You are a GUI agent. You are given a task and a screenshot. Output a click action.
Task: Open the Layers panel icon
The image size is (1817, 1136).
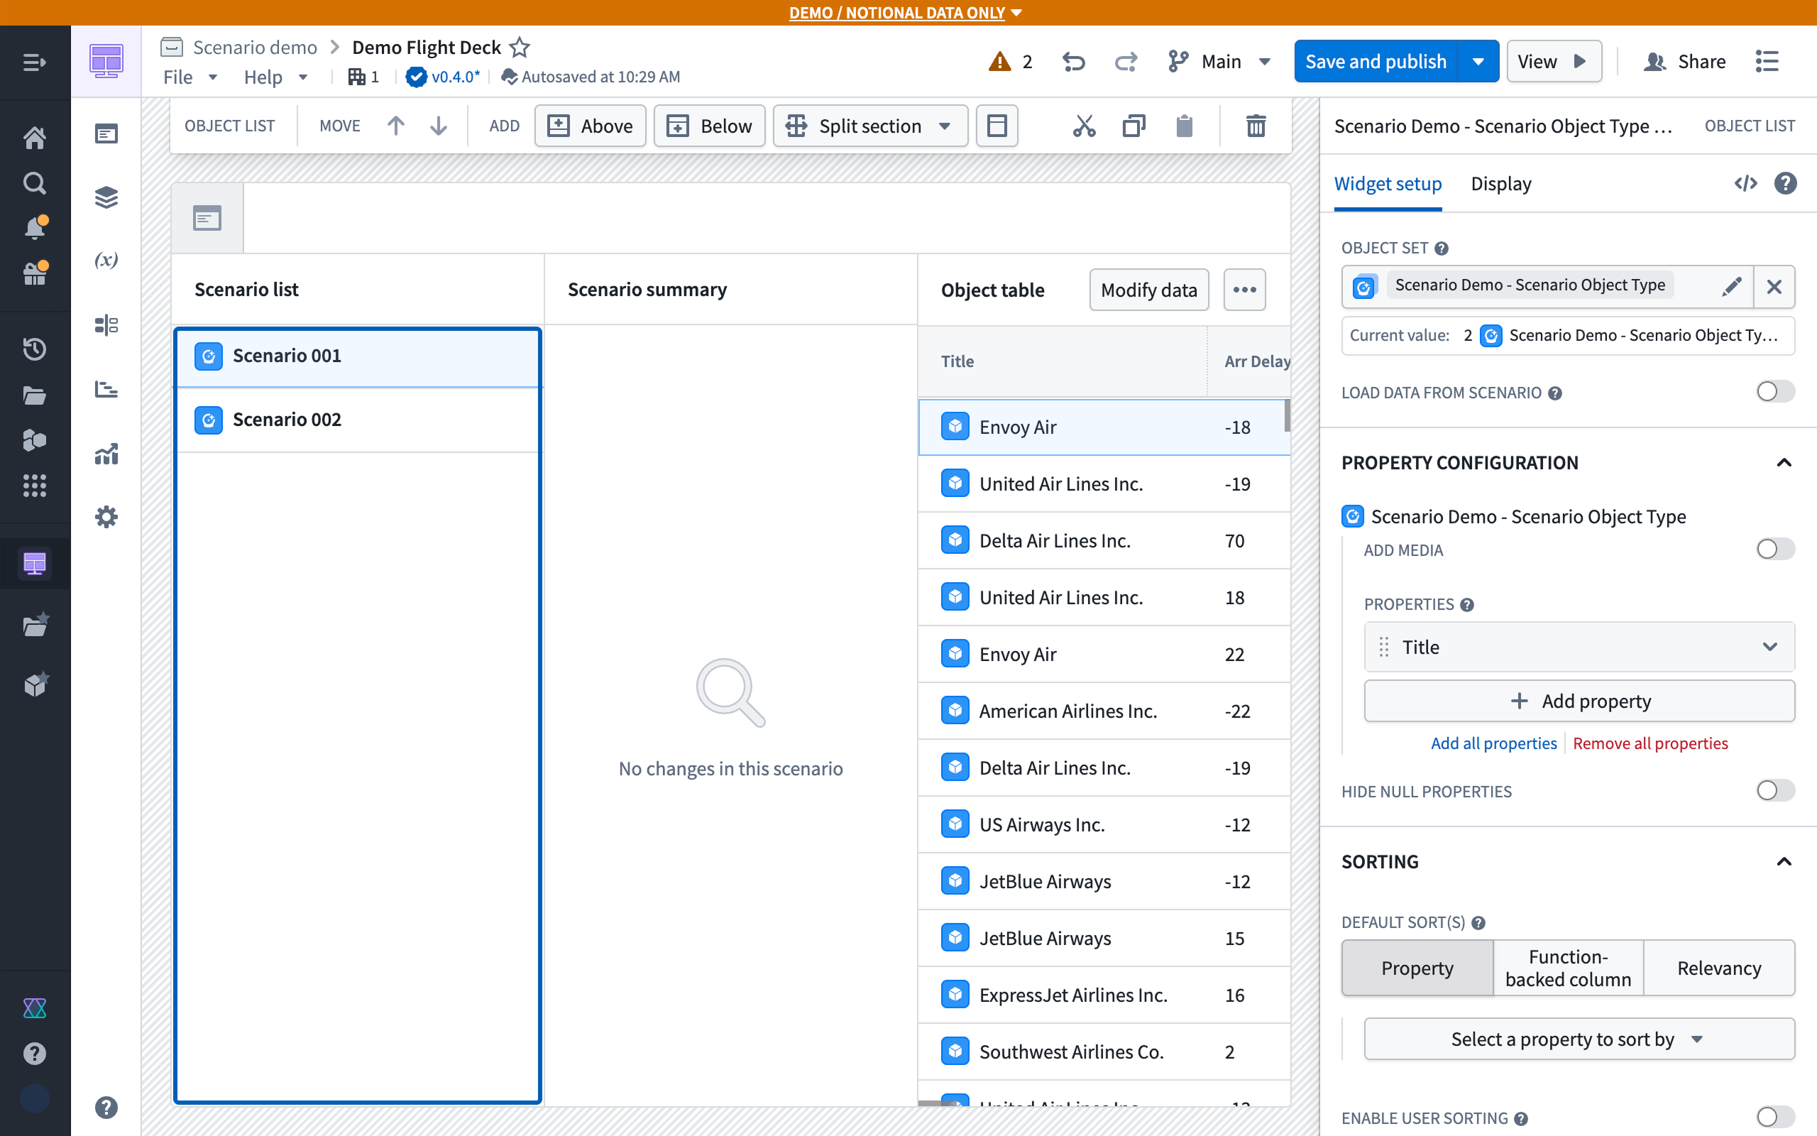106,197
